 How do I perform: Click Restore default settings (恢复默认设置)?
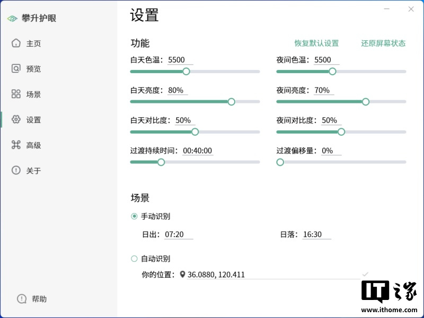tap(316, 43)
